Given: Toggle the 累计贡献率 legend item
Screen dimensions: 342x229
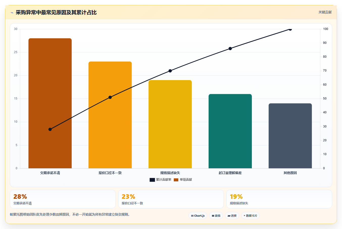Looking at the screenshot, I should (x=160, y=180).
